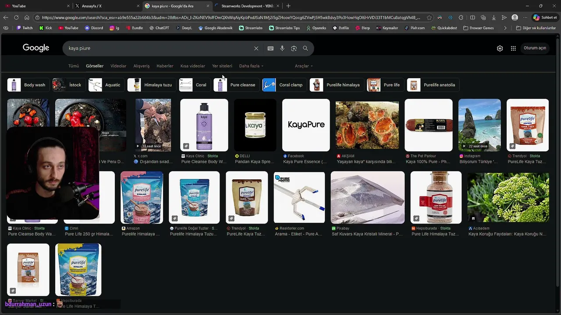Open Google quick settings gear icon
The width and height of the screenshot is (561, 315).
tap(500, 49)
